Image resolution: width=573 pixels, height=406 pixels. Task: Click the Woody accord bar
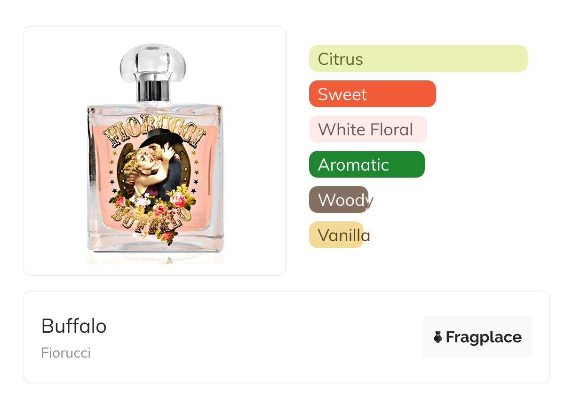(339, 200)
